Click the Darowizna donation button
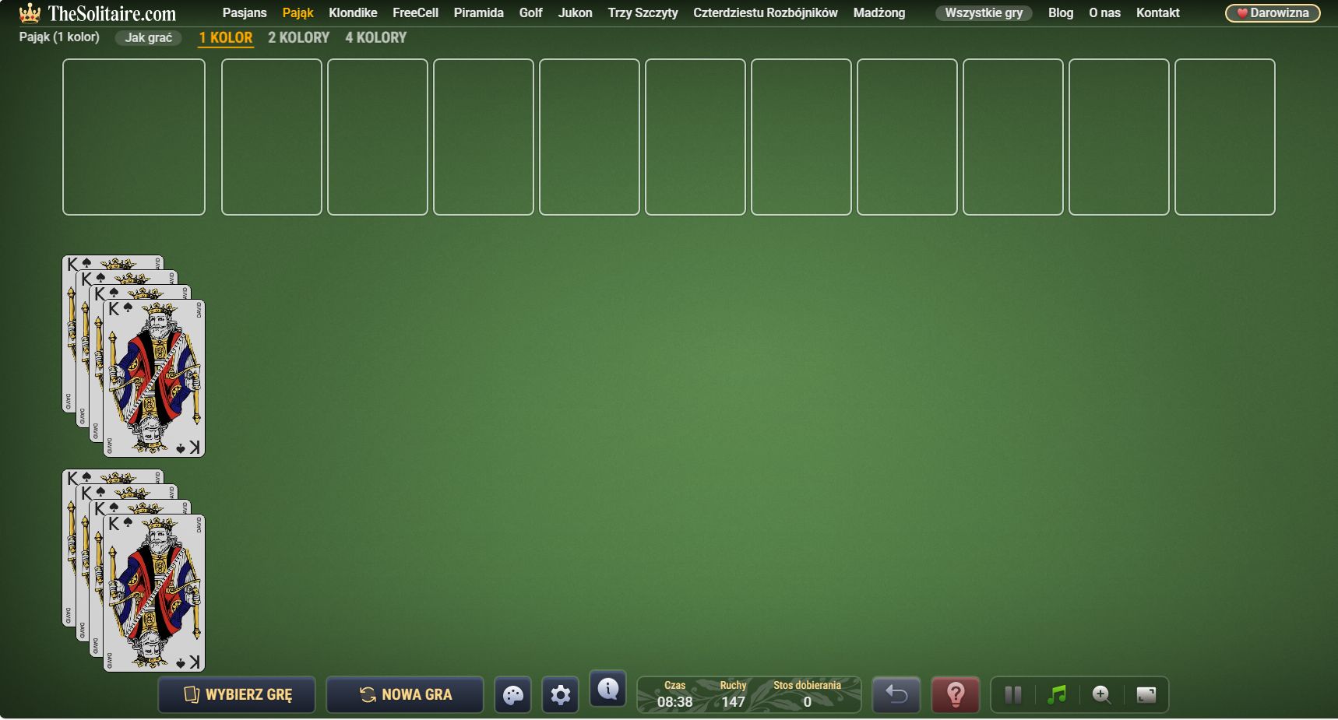 1272,13
